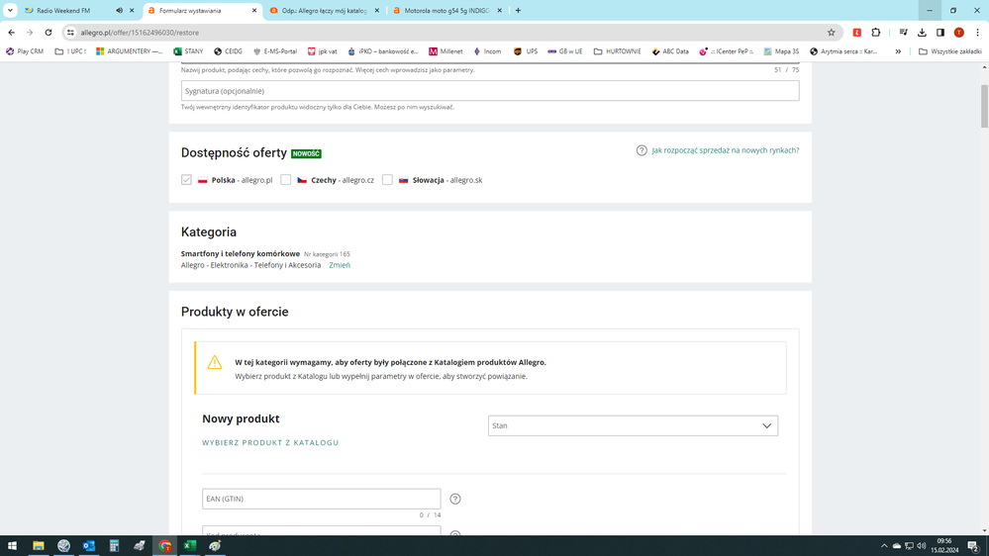
Task: Open Wszystkie zakładki folder
Action: [x=949, y=51]
